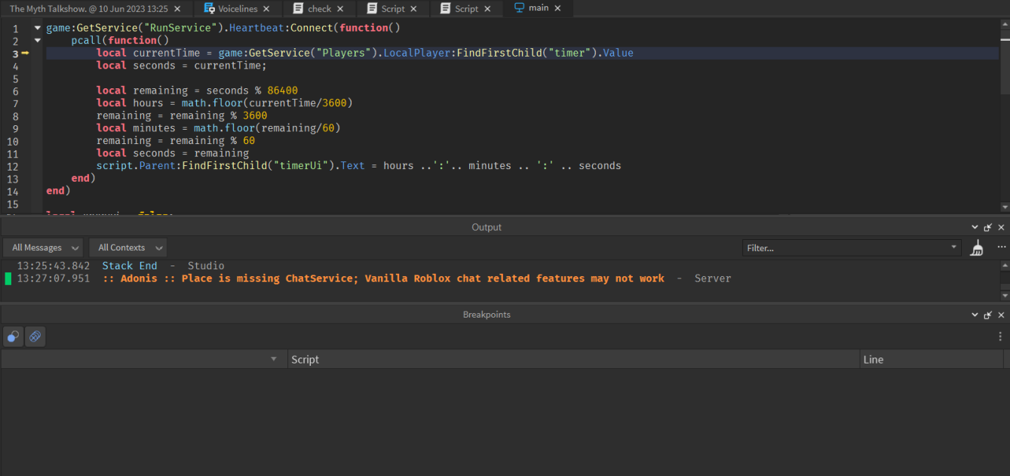Collapse the Breakpoints panel with its chevron

point(975,315)
